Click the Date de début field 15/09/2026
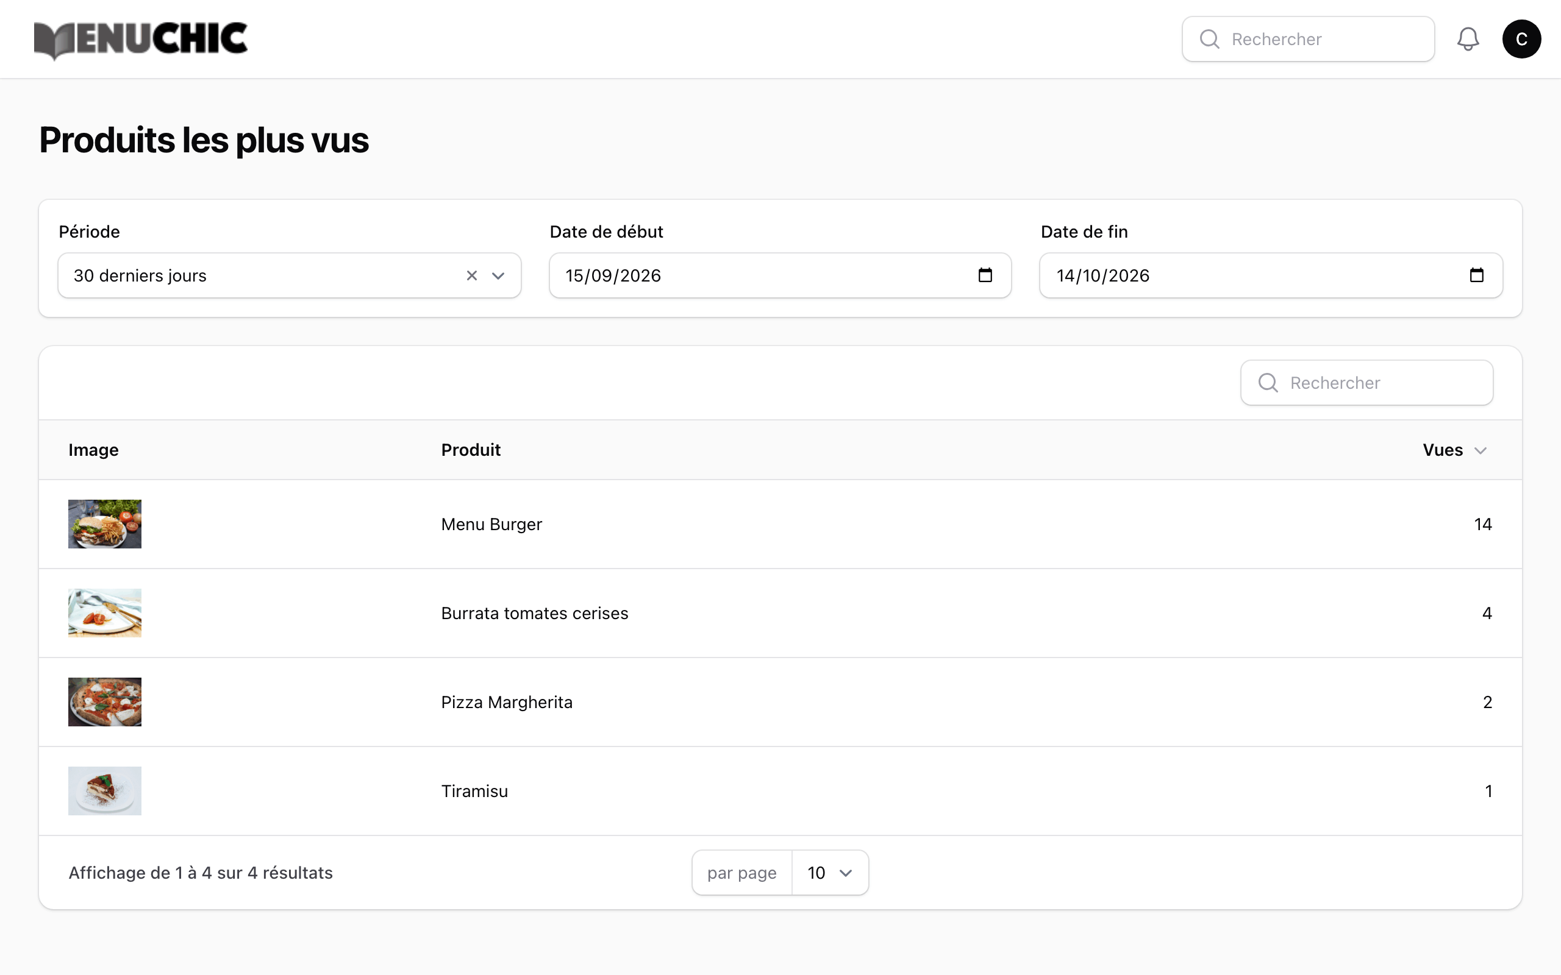This screenshot has height=975, width=1561. [780, 275]
